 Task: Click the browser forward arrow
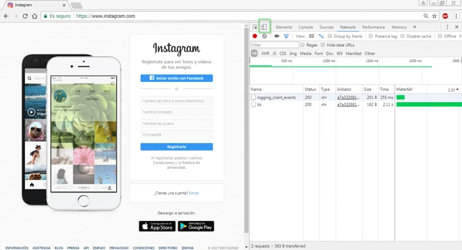pos(16,16)
